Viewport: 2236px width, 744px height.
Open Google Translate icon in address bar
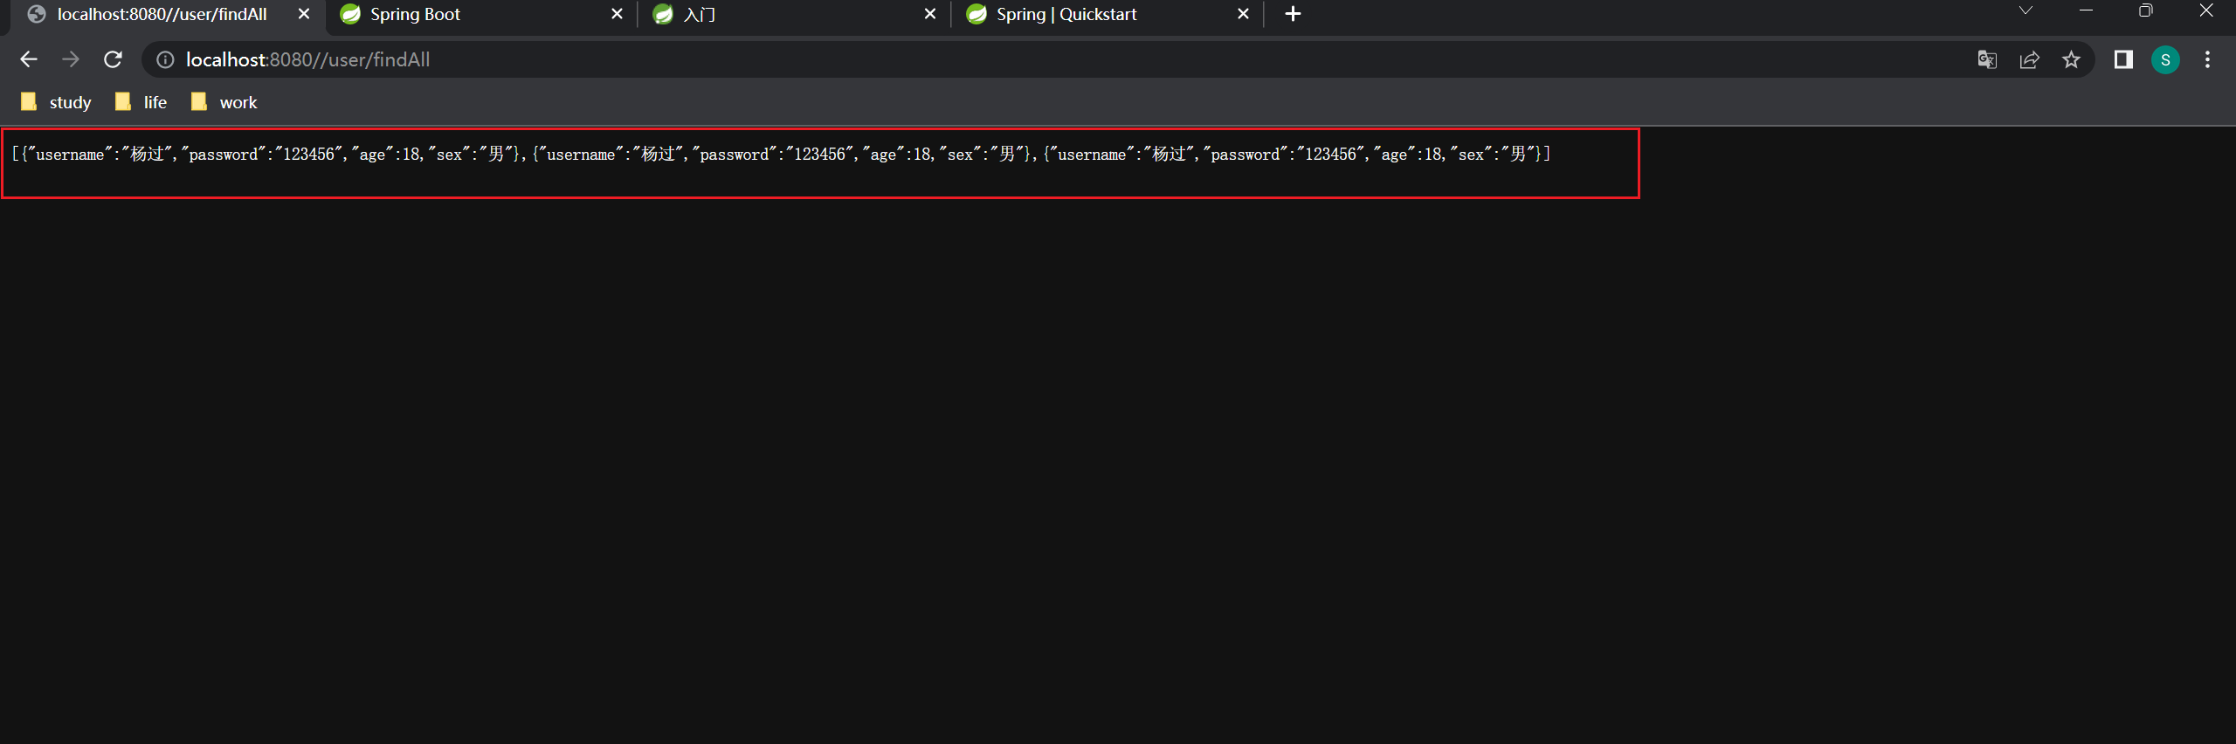pos(1987,59)
